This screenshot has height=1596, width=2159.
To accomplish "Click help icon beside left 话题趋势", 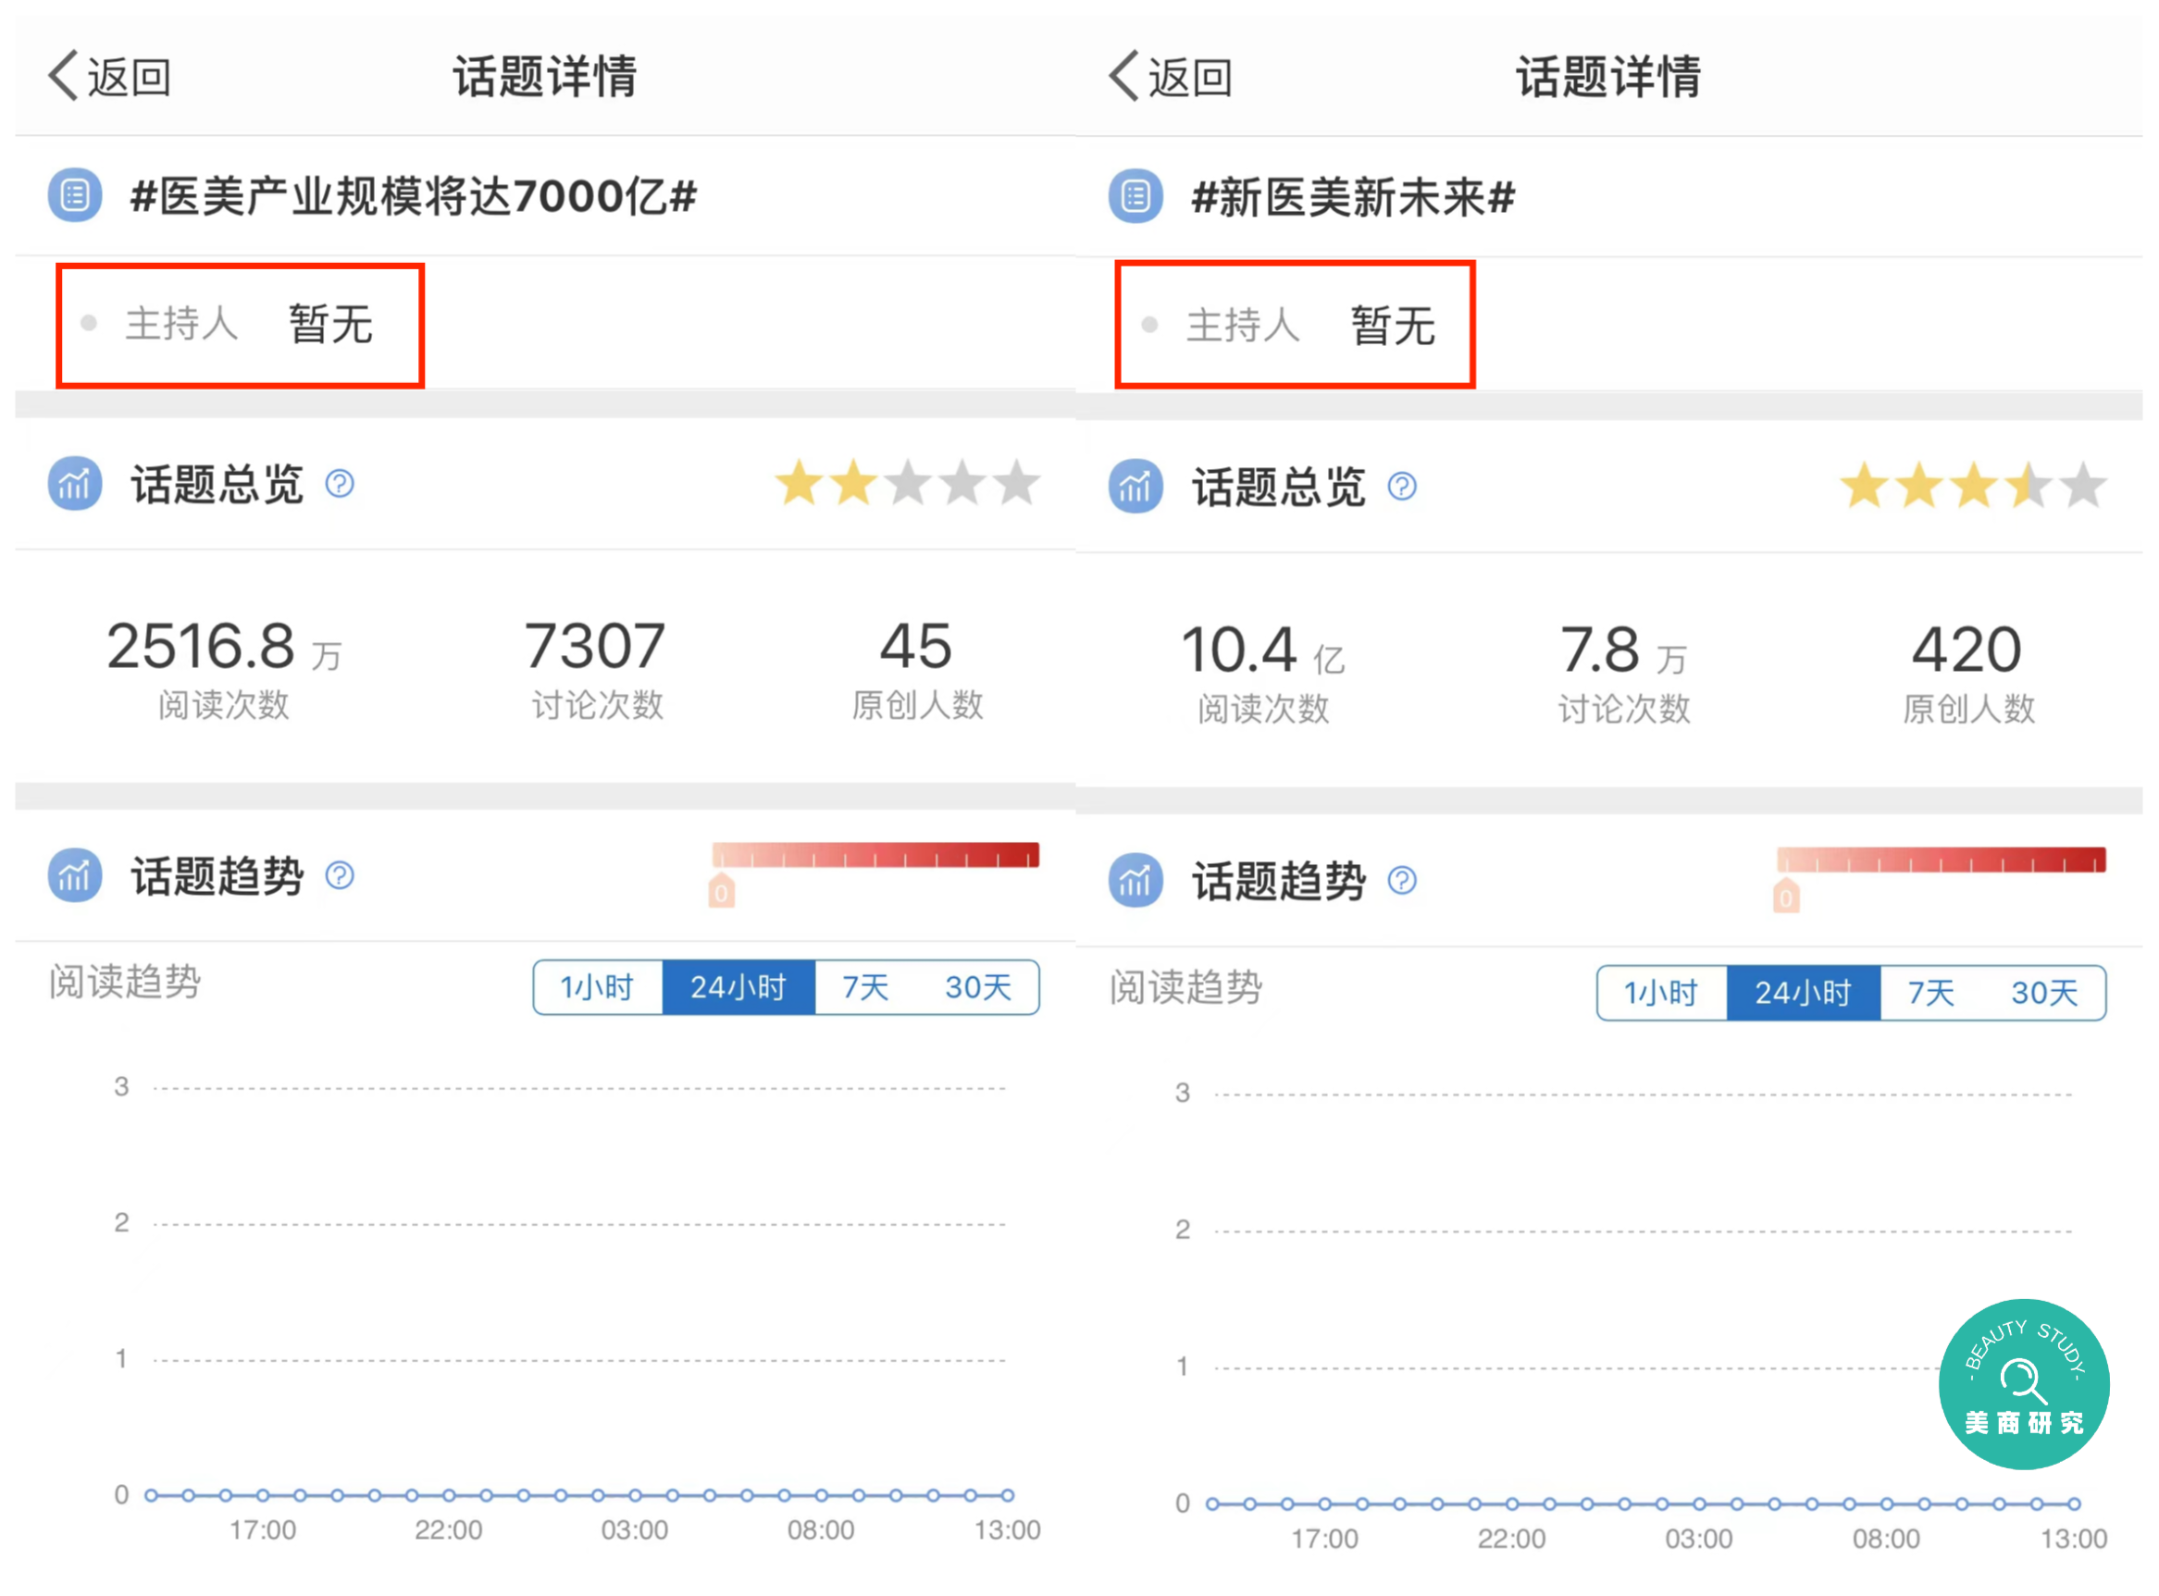I will click(340, 875).
